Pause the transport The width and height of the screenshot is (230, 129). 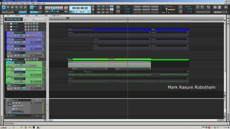(57, 8)
